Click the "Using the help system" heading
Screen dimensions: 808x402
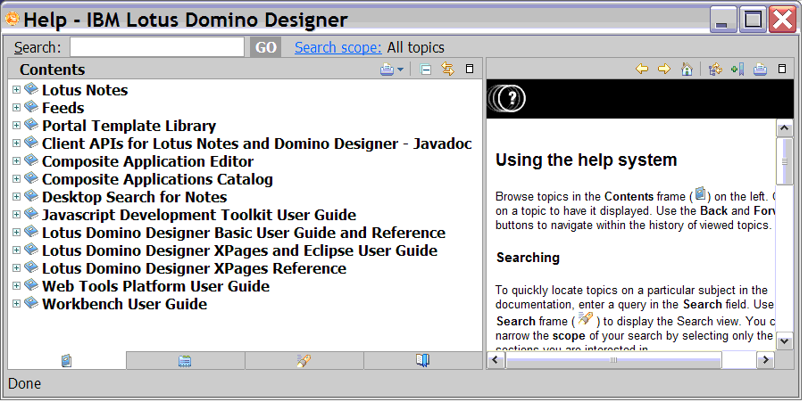click(x=586, y=160)
